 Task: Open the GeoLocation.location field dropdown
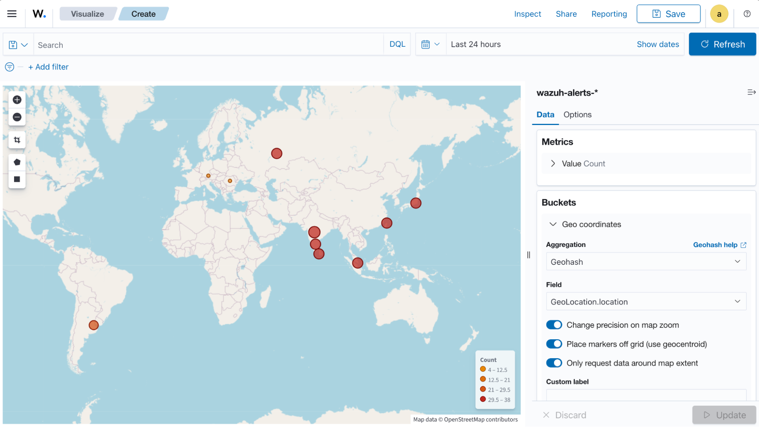[x=645, y=301]
